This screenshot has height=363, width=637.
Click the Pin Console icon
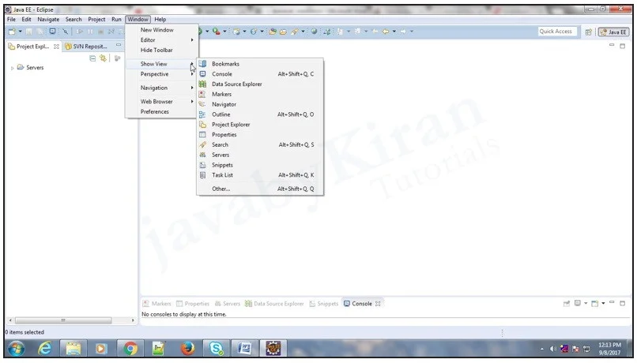tap(567, 303)
